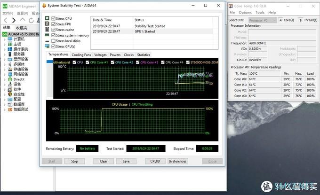
Task: Toggle the Stress system memory checkbox
Action: point(54,35)
